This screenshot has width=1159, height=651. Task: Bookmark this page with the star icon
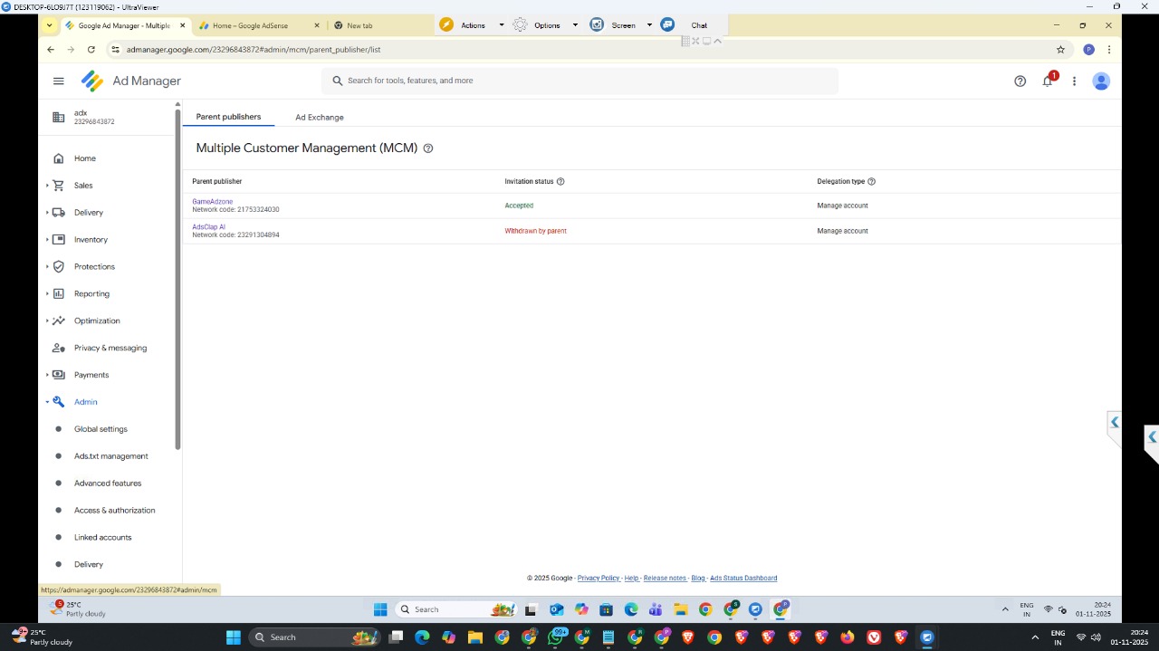click(x=1060, y=50)
